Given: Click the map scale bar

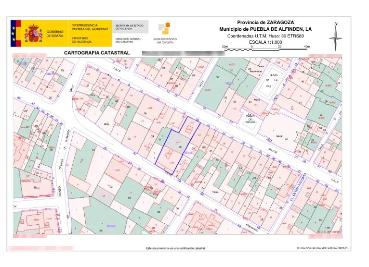Looking at the screenshot, I should pos(266,48).
